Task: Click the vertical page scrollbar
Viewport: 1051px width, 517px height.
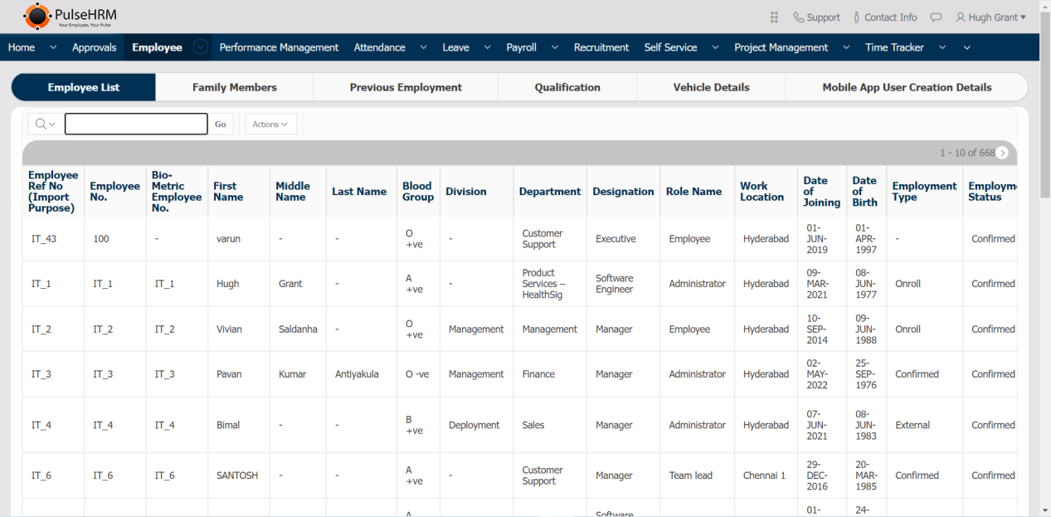Action: coord(1044,249)
